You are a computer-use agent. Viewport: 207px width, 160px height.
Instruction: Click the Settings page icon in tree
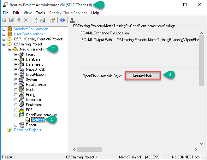pos(28,120)
